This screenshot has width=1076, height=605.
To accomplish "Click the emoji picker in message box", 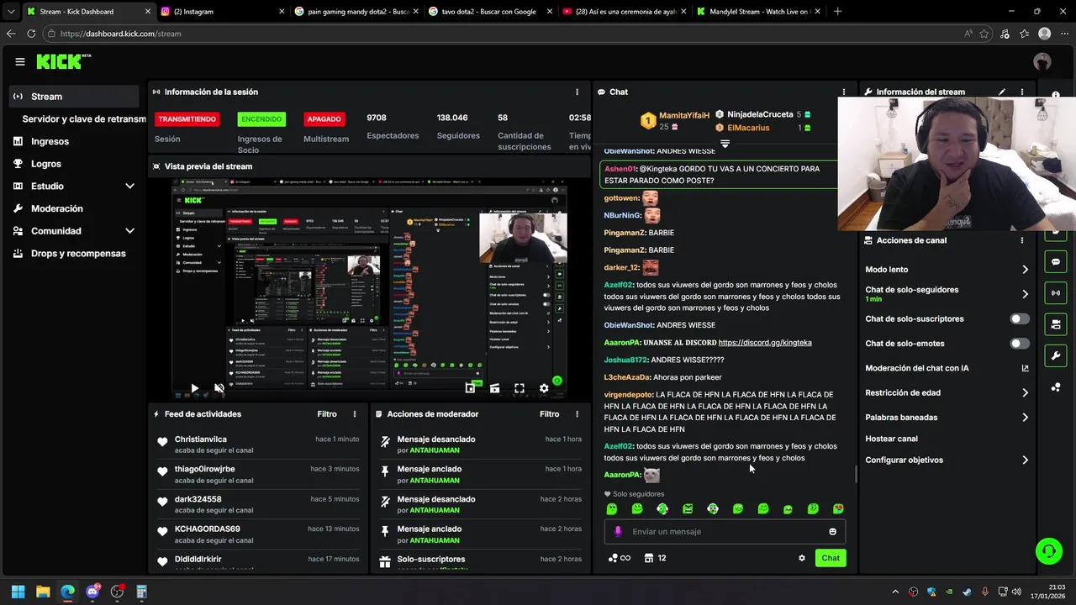I will tap(833, 531).
